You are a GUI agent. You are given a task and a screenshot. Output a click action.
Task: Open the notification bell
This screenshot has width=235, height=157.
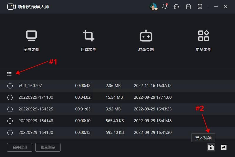pos(165,6)
